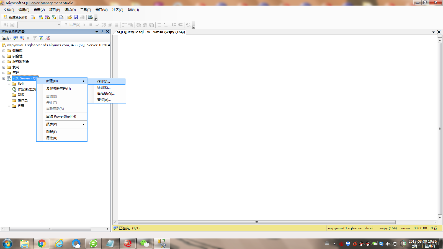
Task: Open the 文件(F) menu
Action: tap(9, 10)
